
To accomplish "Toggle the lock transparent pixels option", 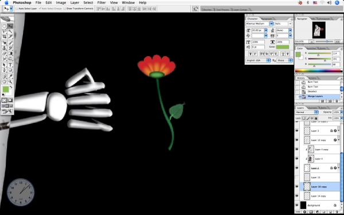I will pyautogui.click(x=304, y=118).
